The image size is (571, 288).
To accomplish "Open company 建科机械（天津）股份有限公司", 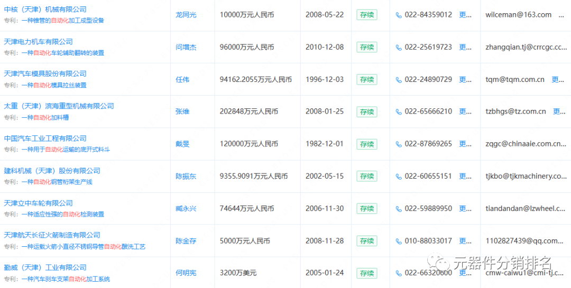I will (52, 171).
